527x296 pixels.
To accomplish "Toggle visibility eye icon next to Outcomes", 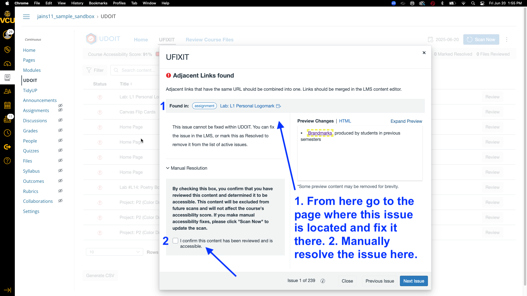I will point(60,181).
